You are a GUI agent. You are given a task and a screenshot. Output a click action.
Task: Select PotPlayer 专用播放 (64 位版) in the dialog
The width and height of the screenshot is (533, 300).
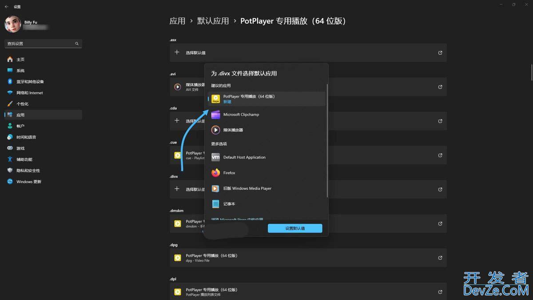(266, 99)
